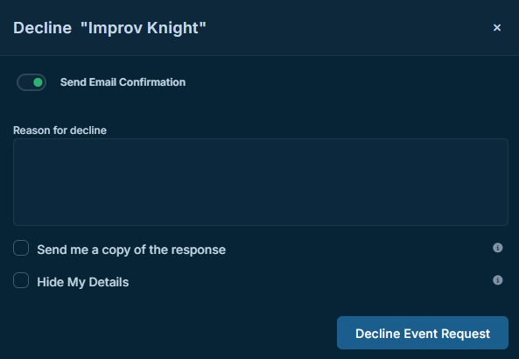View details about hiding your info via icon

coord(497,280)
